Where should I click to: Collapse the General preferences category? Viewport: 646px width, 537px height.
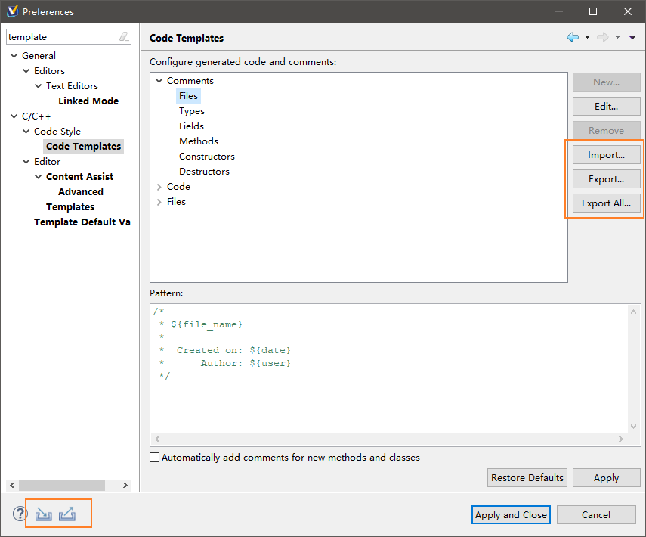point(14,56)
